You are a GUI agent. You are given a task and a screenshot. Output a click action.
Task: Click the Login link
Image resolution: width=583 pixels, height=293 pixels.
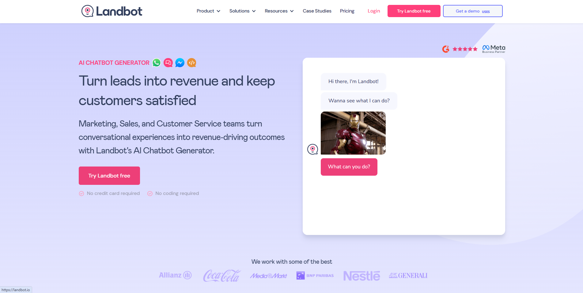374,11
